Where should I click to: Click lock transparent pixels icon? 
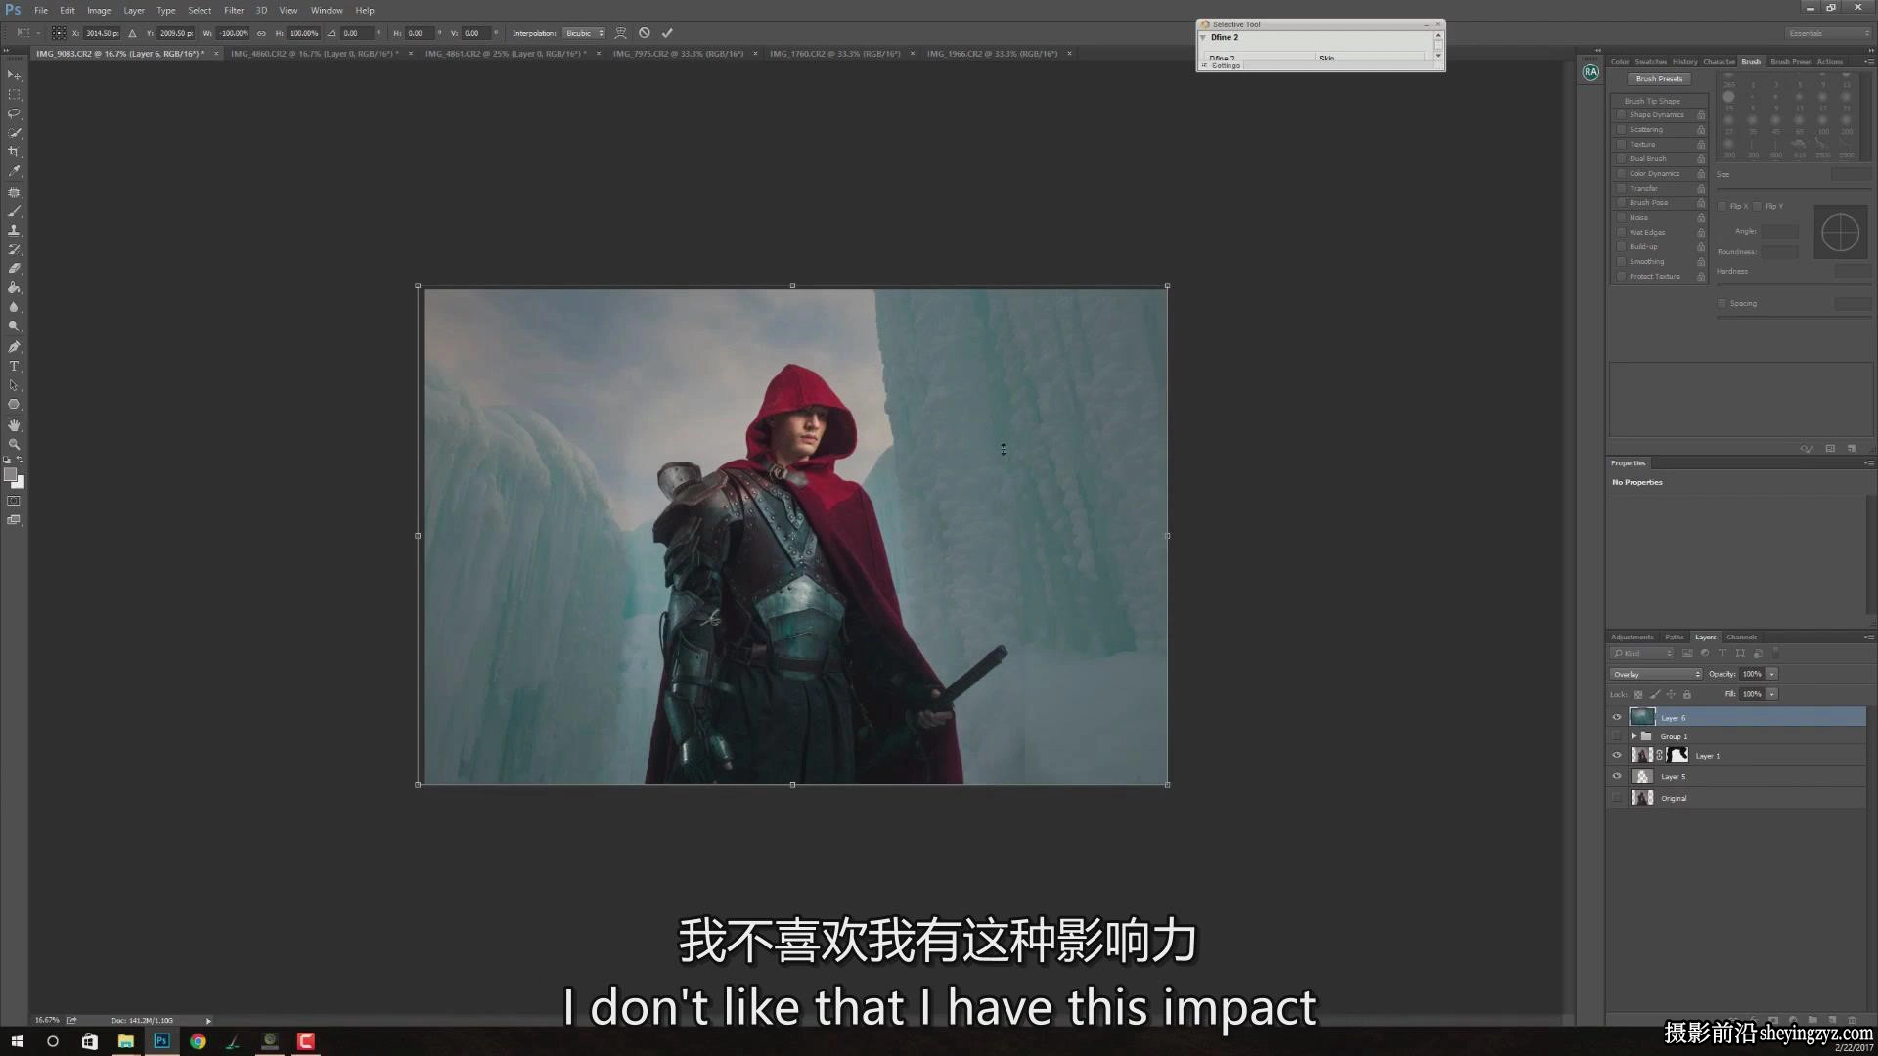pos(1638,695)
